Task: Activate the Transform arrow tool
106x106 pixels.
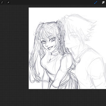Action: coord(8,2)
